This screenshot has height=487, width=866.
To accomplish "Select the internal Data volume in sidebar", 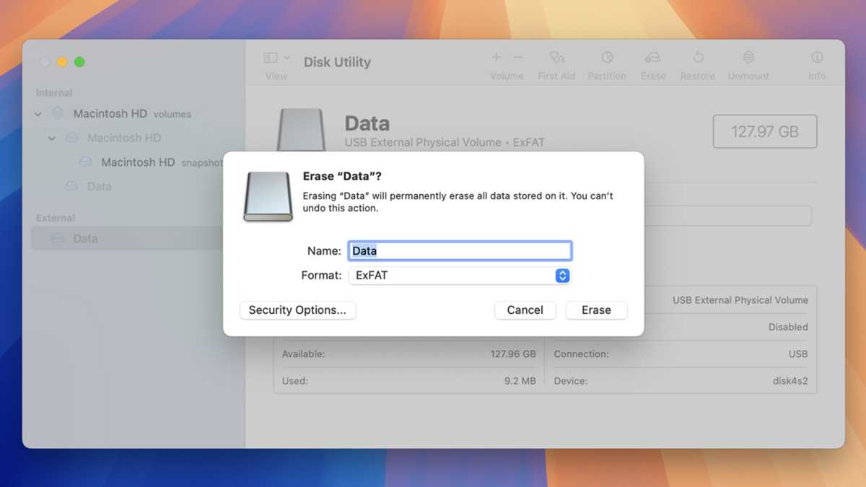I will tap(97, 186).
